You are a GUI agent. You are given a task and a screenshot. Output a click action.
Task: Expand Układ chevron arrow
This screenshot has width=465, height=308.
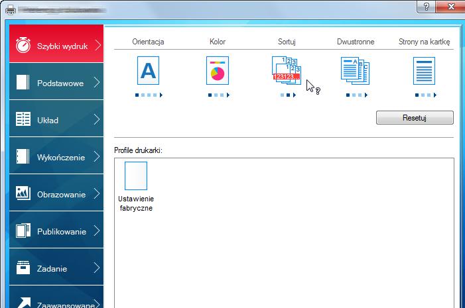97,119
